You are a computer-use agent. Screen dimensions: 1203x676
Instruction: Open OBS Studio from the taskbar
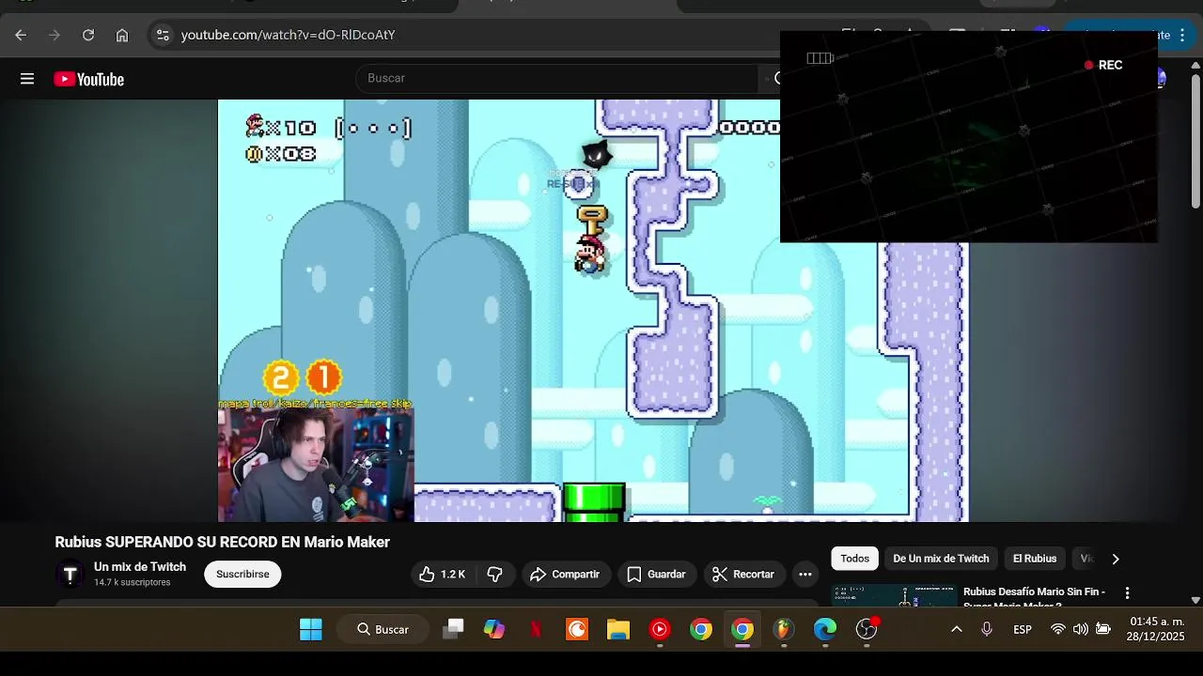click(867, 629)
